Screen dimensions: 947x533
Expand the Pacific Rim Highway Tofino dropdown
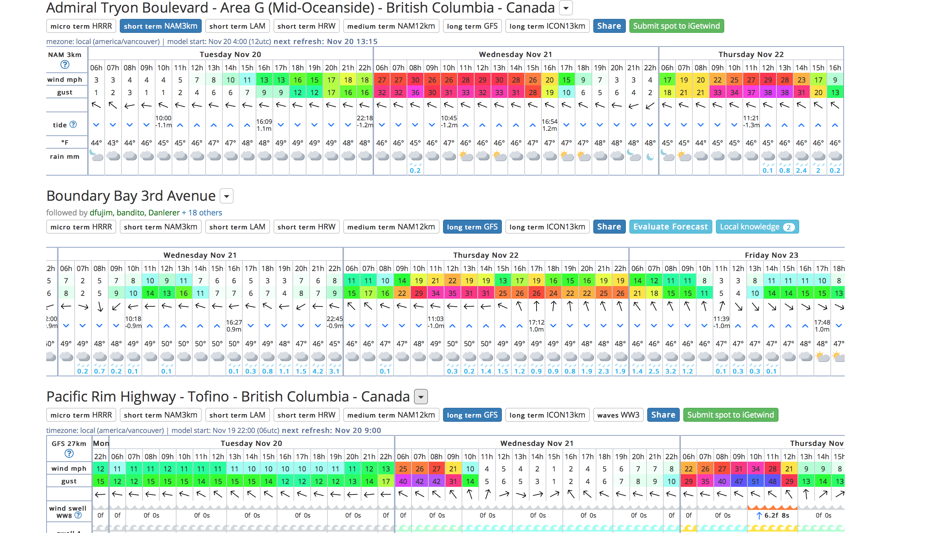point(421,397)
